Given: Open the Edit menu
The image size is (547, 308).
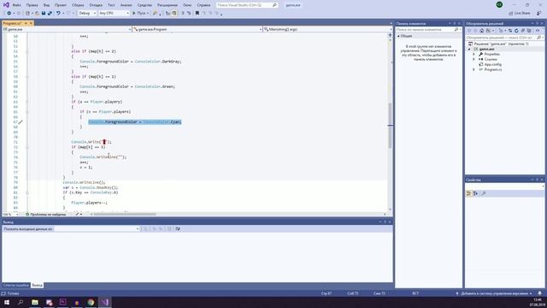Looking at the screenshot, I should pos(32,5).
